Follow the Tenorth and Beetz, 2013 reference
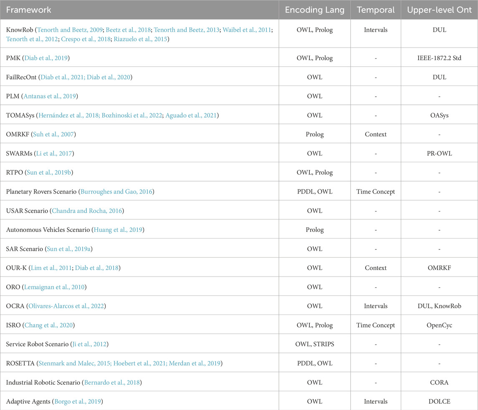The image size is (478, 410). point(187,30)
